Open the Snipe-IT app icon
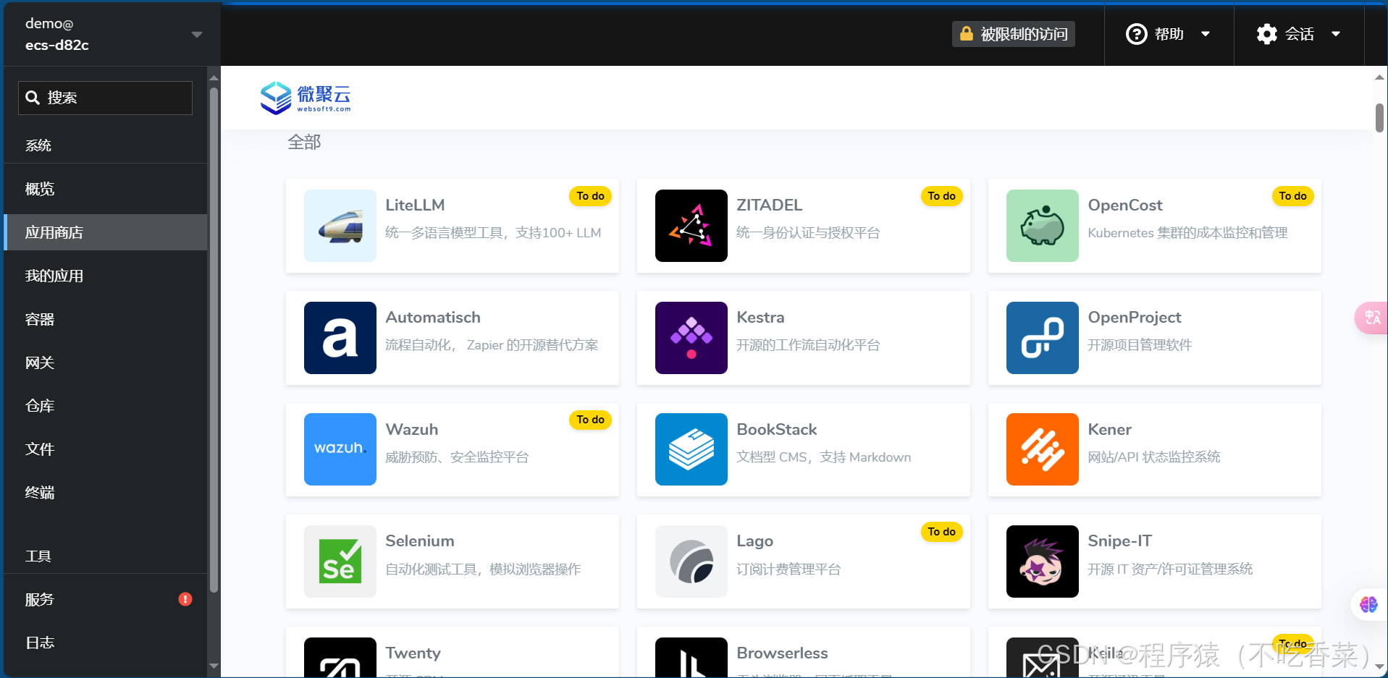This screenshot has width=1388, height=678. click(1042, 562)
